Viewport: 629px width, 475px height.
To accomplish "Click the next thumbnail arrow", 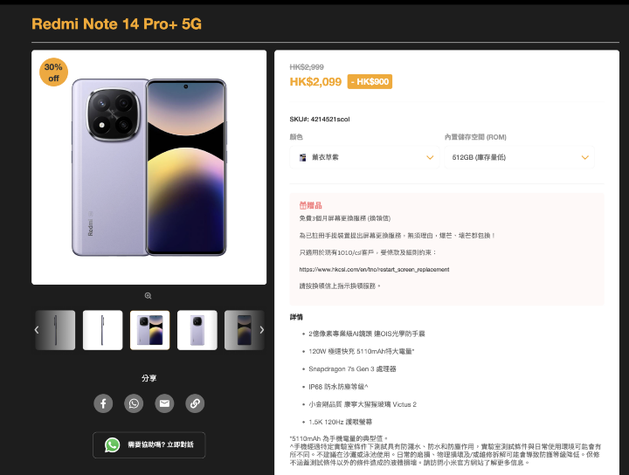I will tap(261, 330).
